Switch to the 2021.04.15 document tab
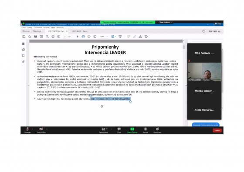The height and width of the screenshot is (172, 244). tap(80, 31)
